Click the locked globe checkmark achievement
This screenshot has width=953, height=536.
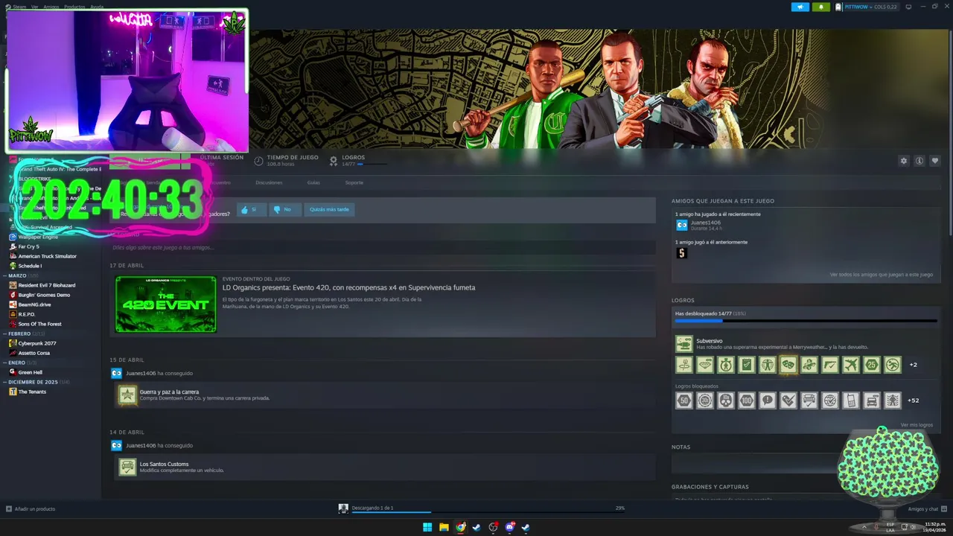coord(829,401)
